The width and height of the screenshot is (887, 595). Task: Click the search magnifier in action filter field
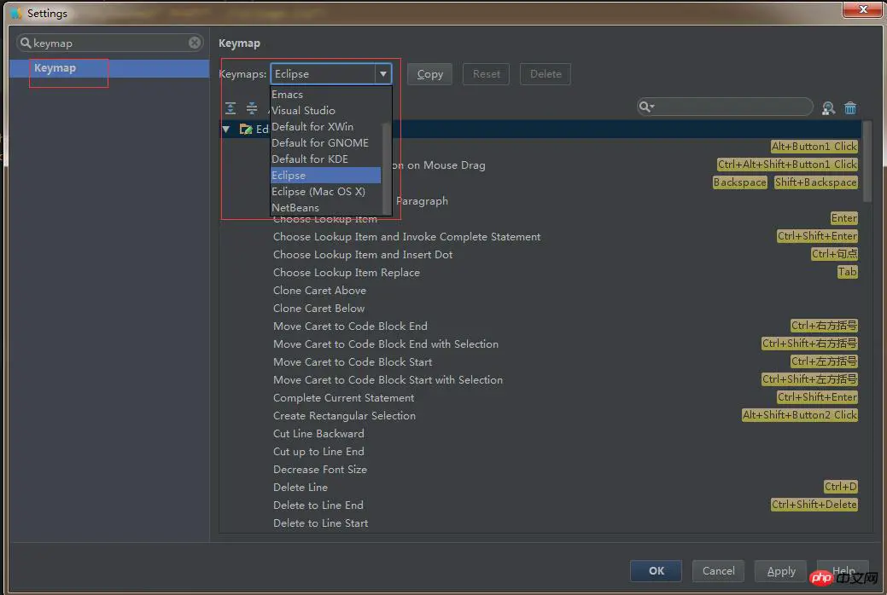pyautogui.click(x=646, y=107)
